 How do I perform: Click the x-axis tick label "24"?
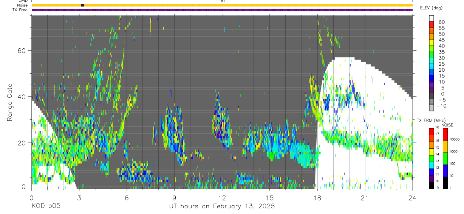click(x=412, y=198)
